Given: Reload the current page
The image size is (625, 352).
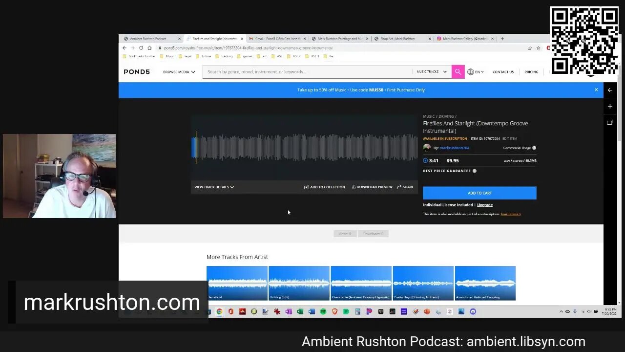Looking at the screenshot, I should tap(141, 48).
